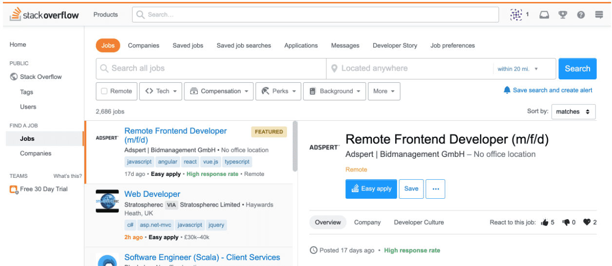Open Software Engineer (Scala) - Client Services listing
Image resolution: width=612 pixels, height=266 pixels.
202,257
